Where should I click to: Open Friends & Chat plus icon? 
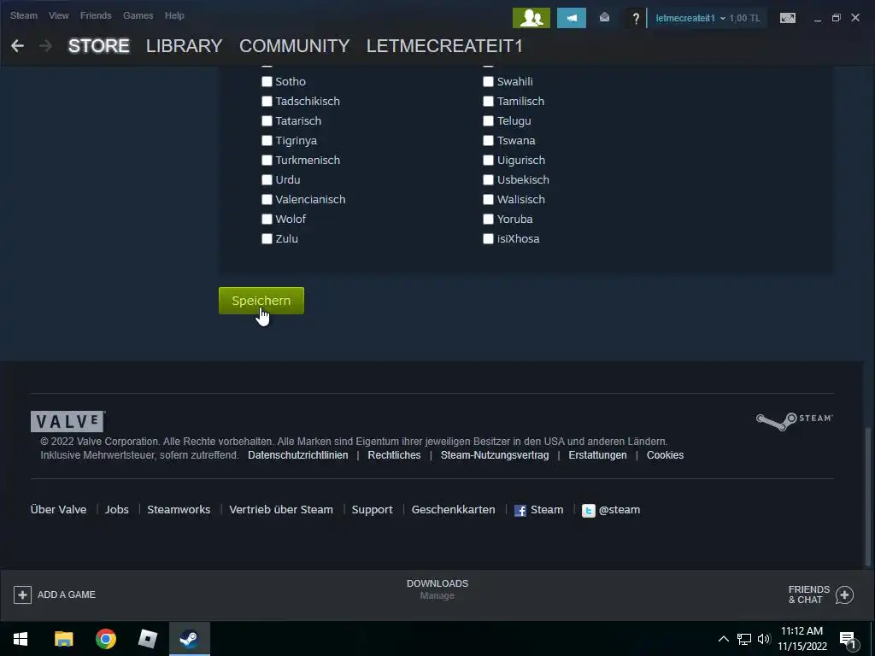[844, 594]
